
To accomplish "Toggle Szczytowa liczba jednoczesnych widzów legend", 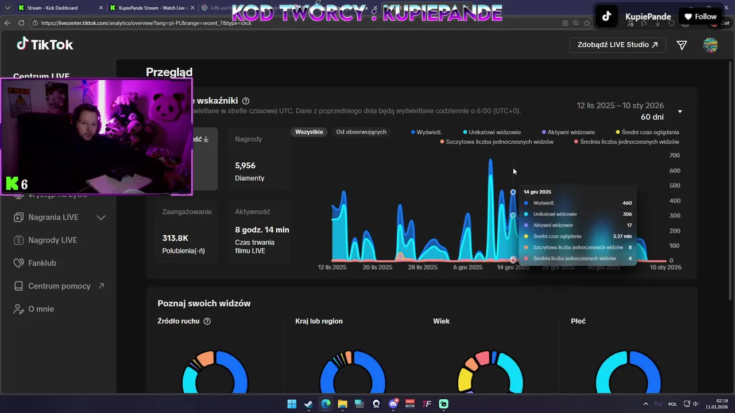I will point(497,142).
